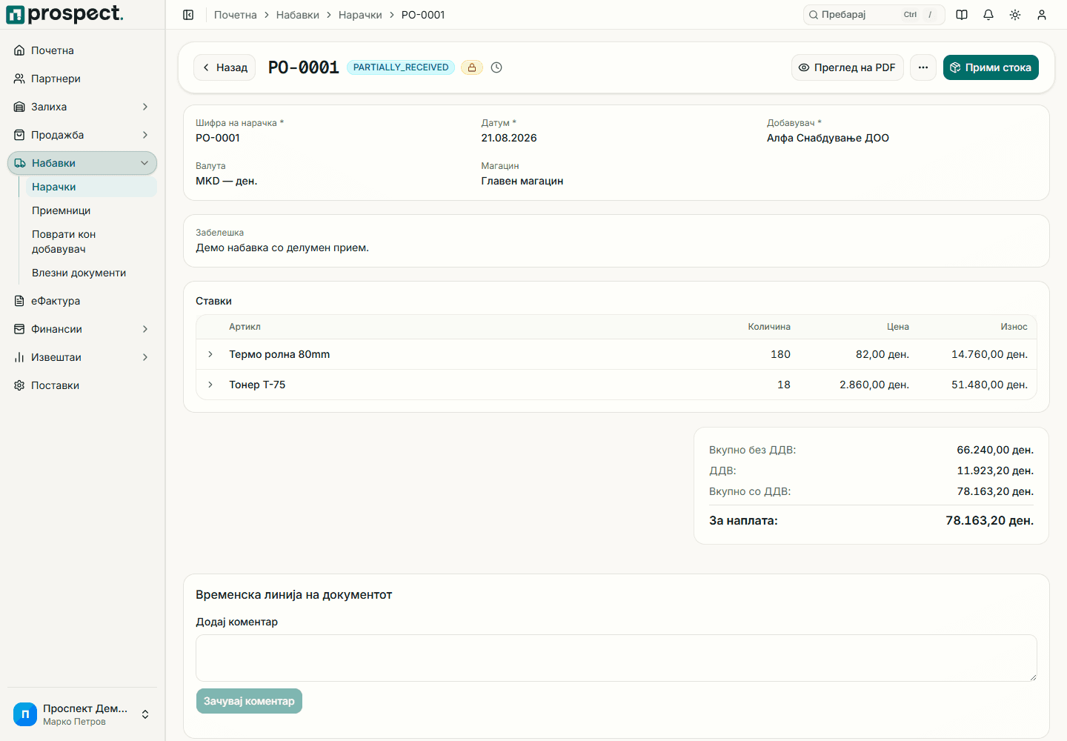Expand the Извештаи submenu chevron
The height and width of the screenshot is (741, 1067).
click(x=145, y=357)
